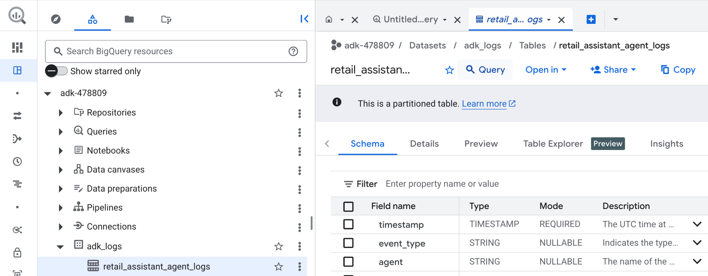Click the blue plus new tab icon
Image resolution: width=708 pixels, height=276 pixels.
591,19
